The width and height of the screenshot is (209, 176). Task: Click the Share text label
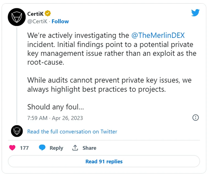click(89, 148)
